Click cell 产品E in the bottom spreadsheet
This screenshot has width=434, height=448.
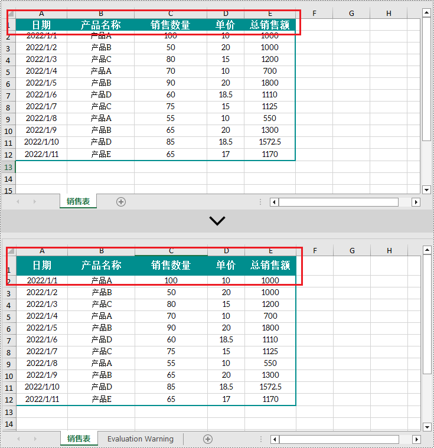point(101,399)
